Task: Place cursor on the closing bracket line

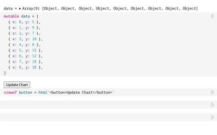Action: coord(5,73)
